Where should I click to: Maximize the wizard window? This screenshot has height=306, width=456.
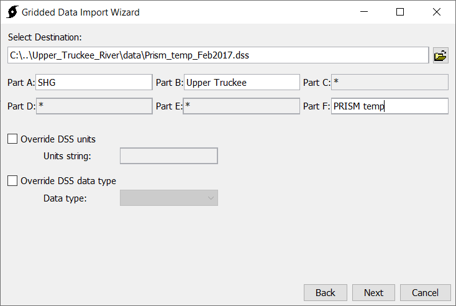pos(400,12)
